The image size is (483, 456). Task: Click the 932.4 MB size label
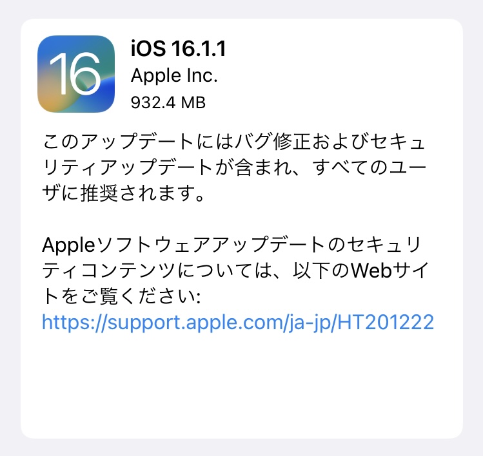168,102
